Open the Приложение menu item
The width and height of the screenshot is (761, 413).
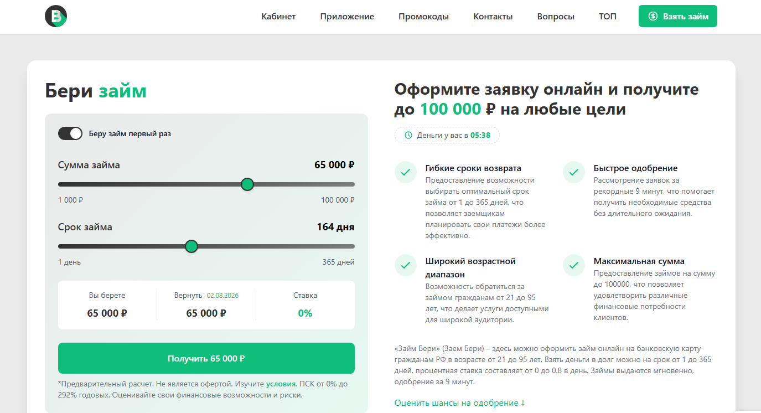347,17
